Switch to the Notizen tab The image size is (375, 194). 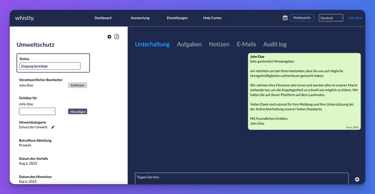click(x=219, y=44)
